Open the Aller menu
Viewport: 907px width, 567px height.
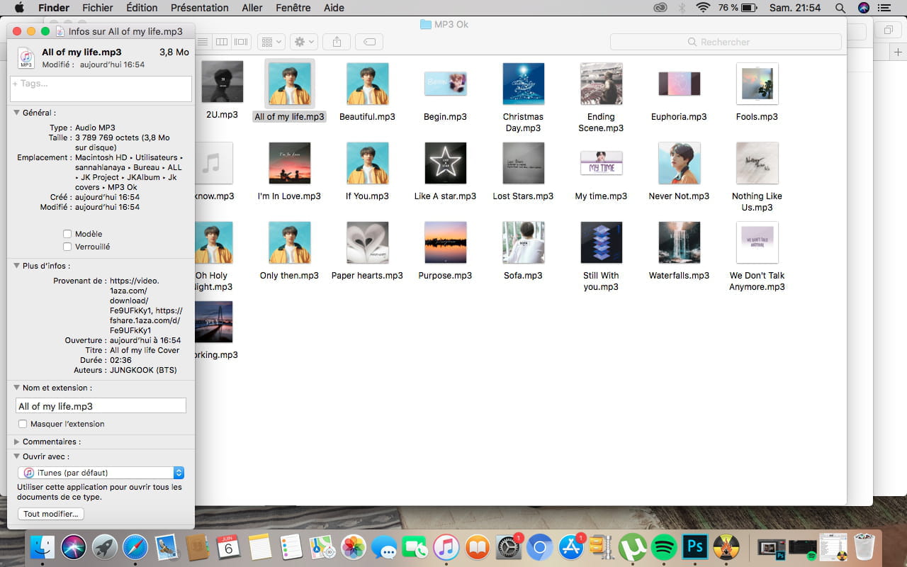(252, 8)
